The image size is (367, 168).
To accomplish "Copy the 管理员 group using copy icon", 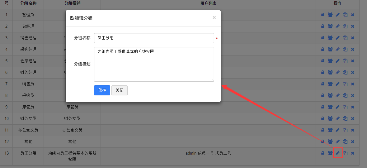I will [345, 15].
